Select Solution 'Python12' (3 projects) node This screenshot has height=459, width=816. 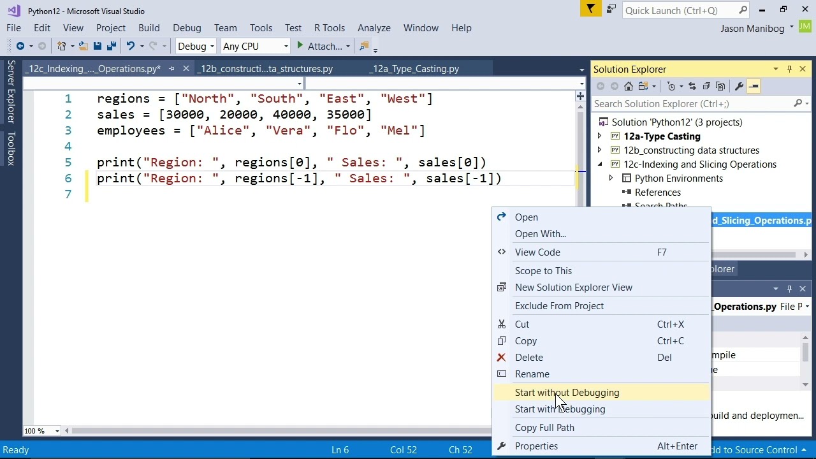pos(677,122)
